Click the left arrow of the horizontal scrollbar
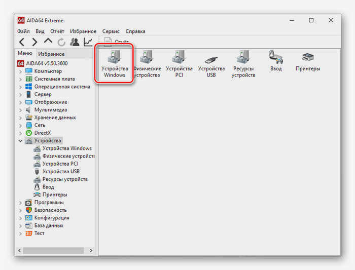This screenshot has width=355, height=270. [x=19, y=250]
